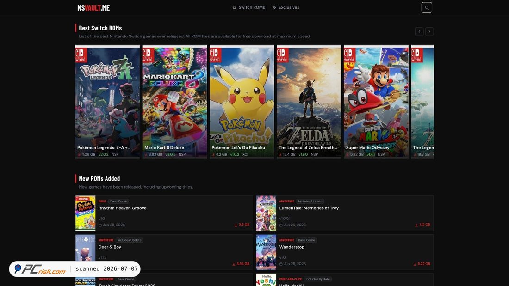
Task: Click the lightning icon beside Exclusives
Action: (274, 7)
